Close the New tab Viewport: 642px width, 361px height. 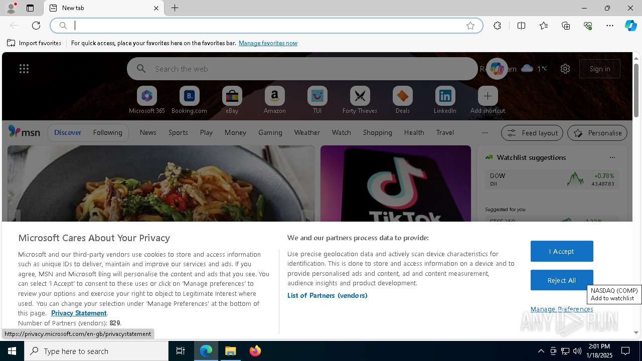[156, 8]
